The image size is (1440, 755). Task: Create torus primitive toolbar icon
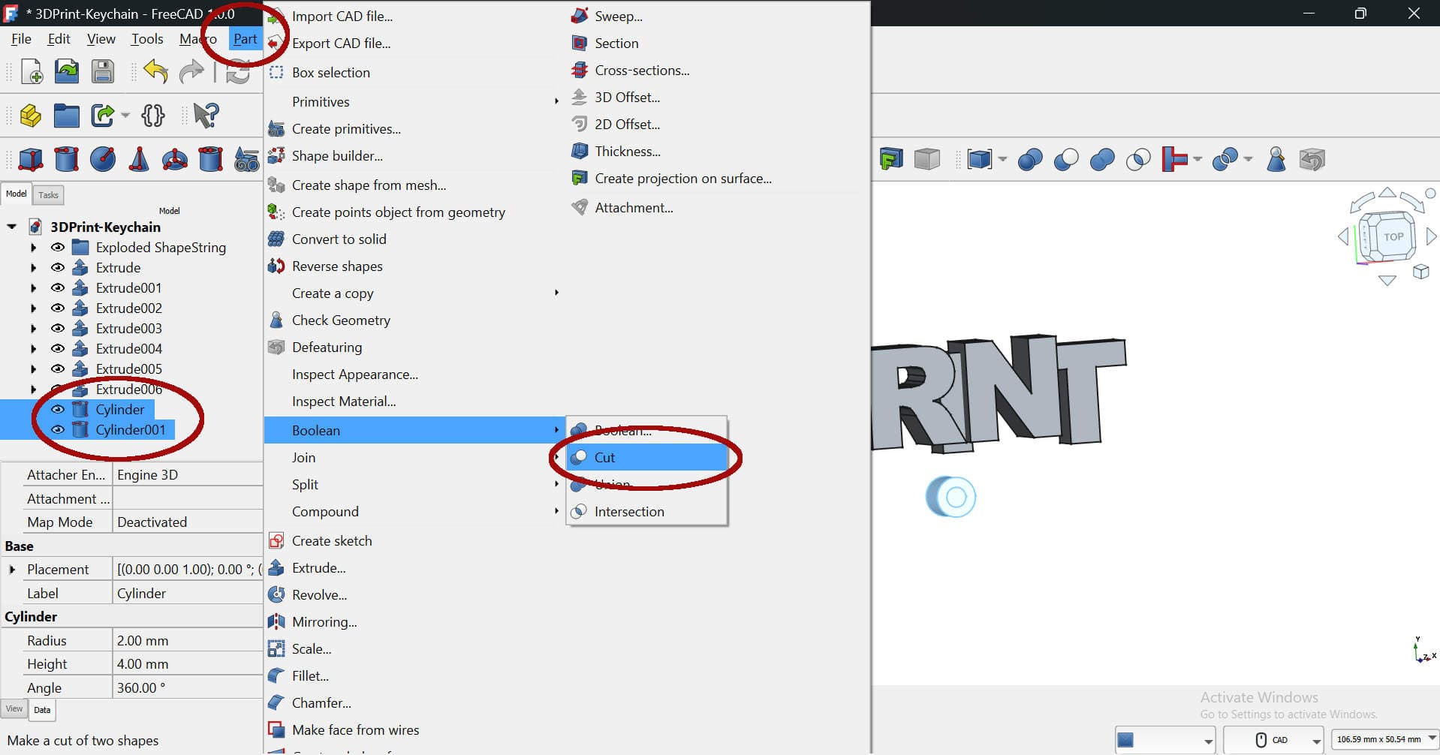pos(175,159)
